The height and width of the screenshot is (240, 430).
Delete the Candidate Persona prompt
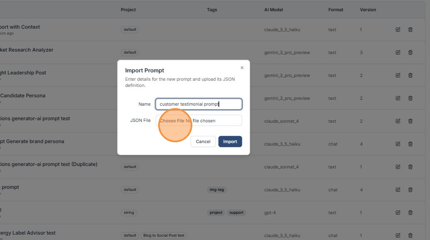410,98
